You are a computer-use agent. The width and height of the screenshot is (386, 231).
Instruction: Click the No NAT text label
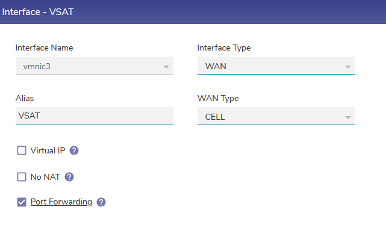coord(45,177)
